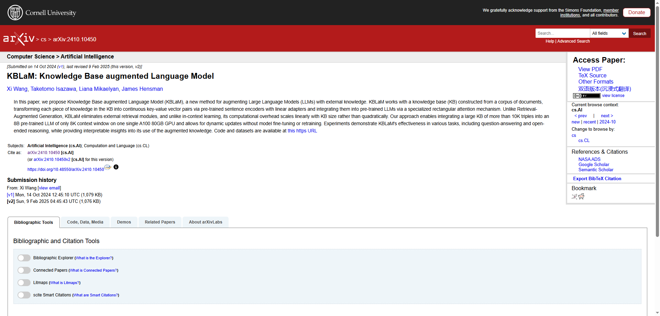Image resolution: width=660 pixels, height=316 pixels.
Task: Select the About arXivLabs tab
Action: point(206,222)
